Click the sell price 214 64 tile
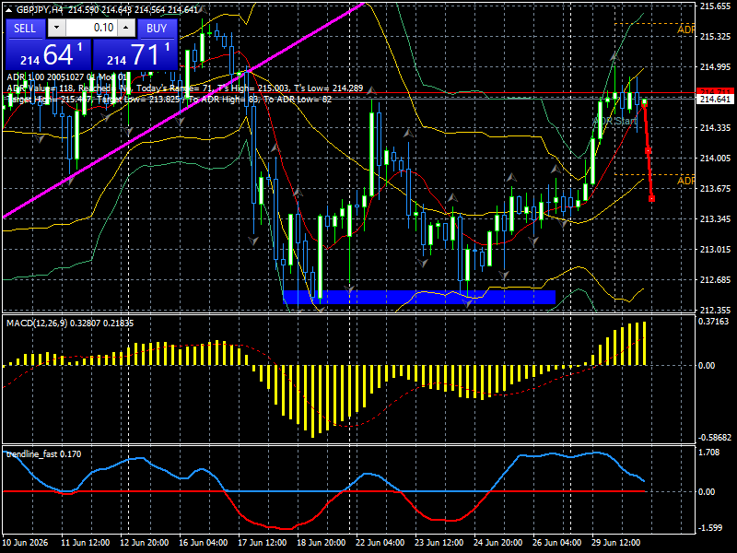Image resolution: width=737 pixels, height=553 pixels. coord(48,54)
